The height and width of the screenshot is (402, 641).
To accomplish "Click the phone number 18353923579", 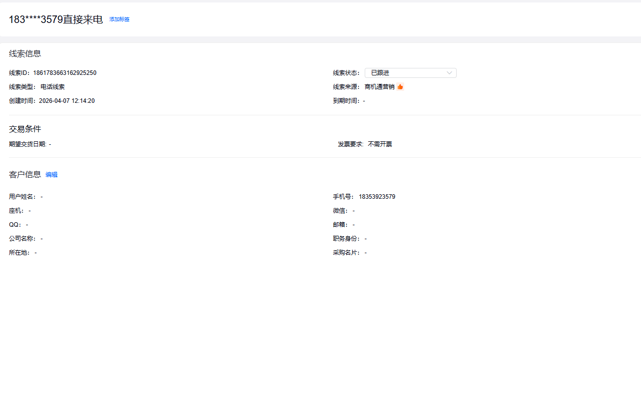I will coord(377,197).
